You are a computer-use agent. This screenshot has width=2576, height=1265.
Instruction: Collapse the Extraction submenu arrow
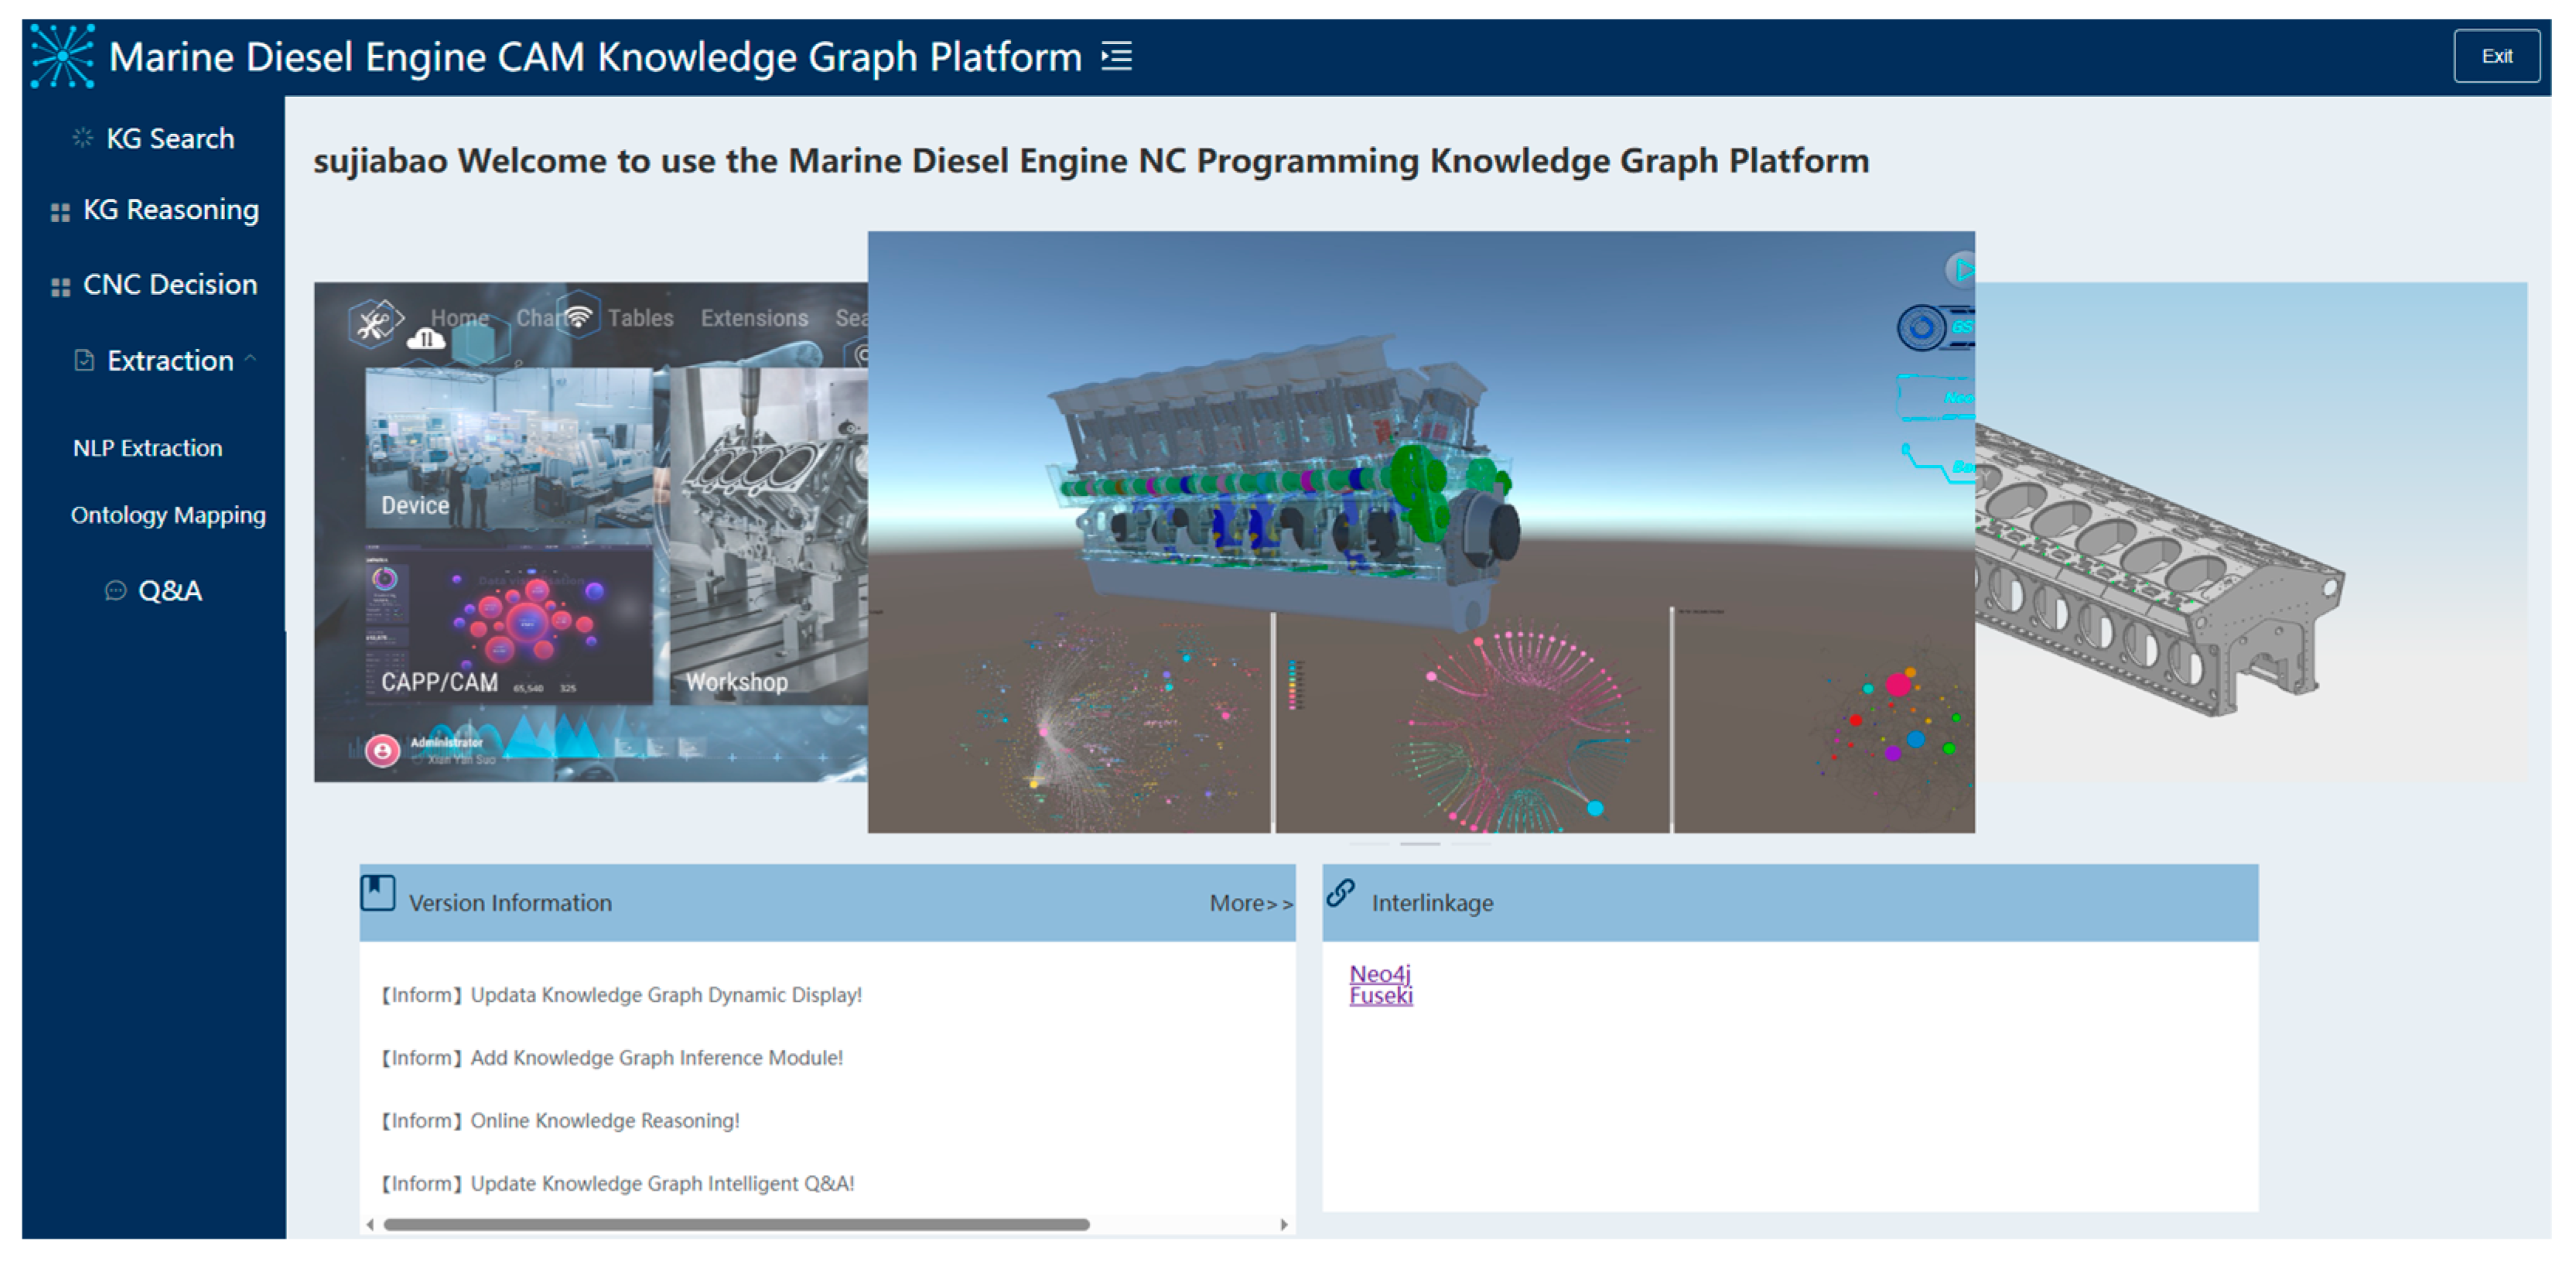pos(251,358)
